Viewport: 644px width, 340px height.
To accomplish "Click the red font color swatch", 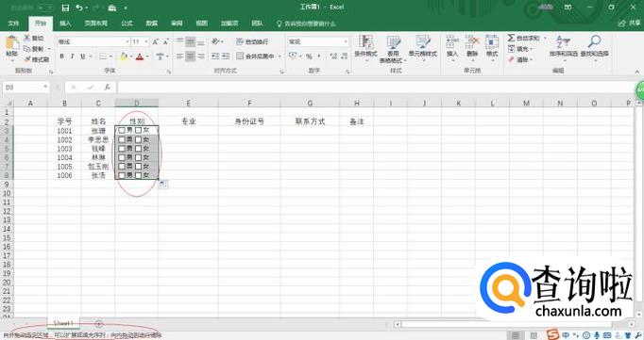I will click(x=140, y=57).
